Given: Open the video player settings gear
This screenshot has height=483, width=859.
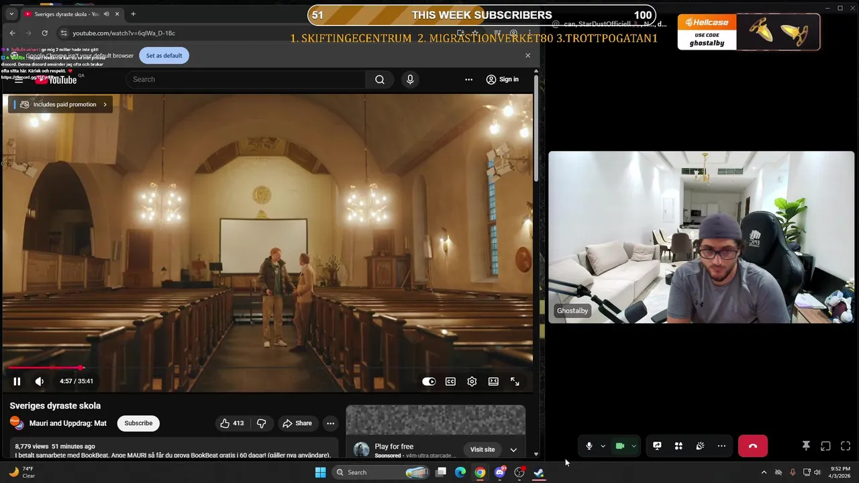Looking at the screenshot, I should (x=472, y=381).
